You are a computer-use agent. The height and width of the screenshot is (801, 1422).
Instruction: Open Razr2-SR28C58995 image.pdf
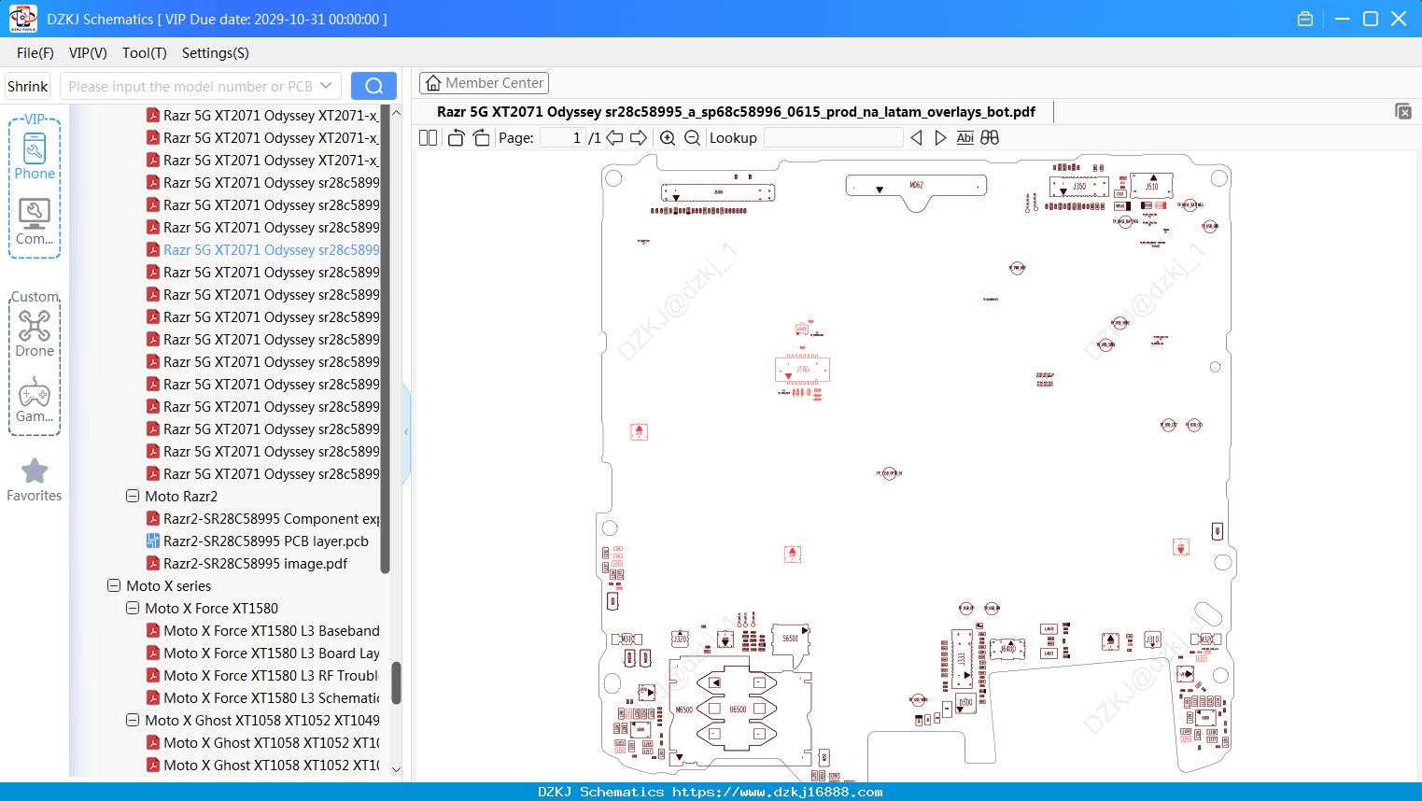pos(256,564)
